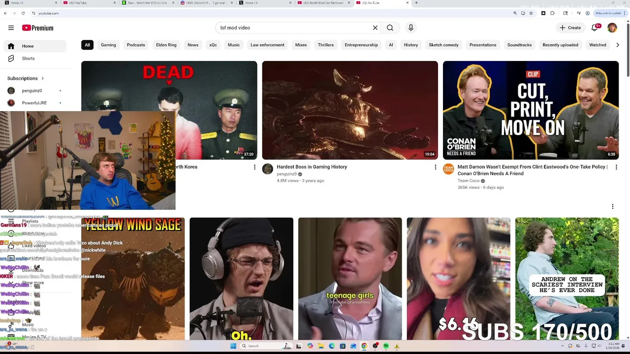The height and width of the screenshot is (354, 630).
Task: Clear the search box with the X
Action: tap(375, 28)
